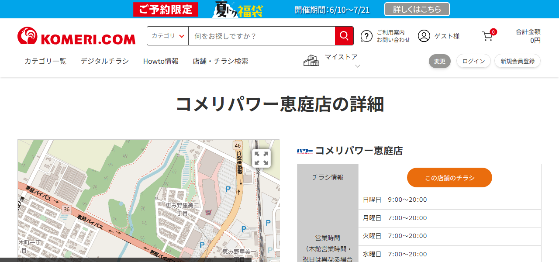Image resolution: width=559 pixels, height=262 pixels.
Task: Click the ログイン button
Action: [x=473, y=61]
